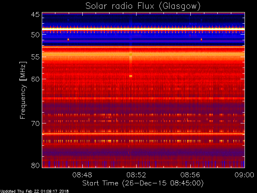Click the 50 frequency axis label
Screen dimensions: 257x193
[35, 35]
